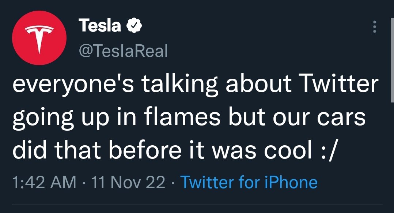The image size is (394, 213).
Task: Open the red Tesla profile avatar
Action: (x=39, y=38)
